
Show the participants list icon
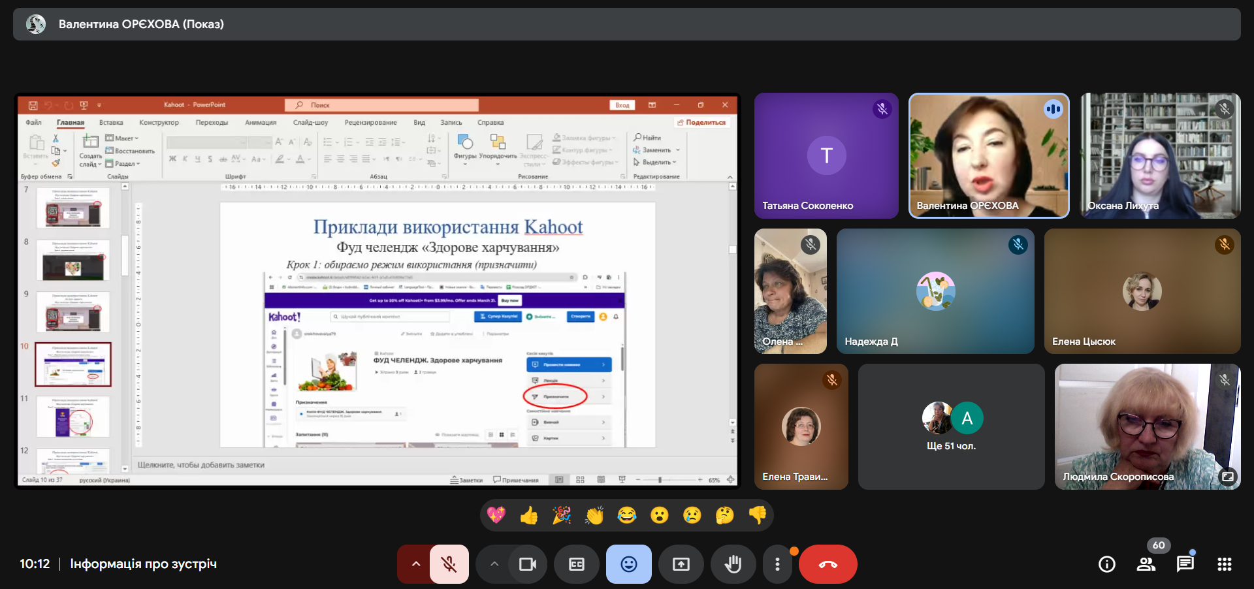1146,564
